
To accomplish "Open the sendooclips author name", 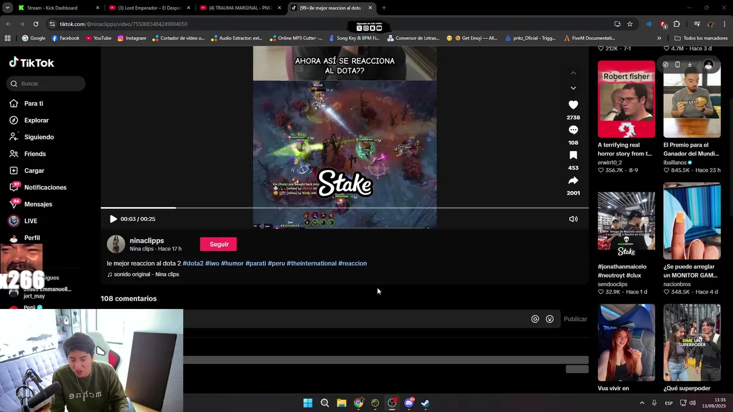I will 613,284.
